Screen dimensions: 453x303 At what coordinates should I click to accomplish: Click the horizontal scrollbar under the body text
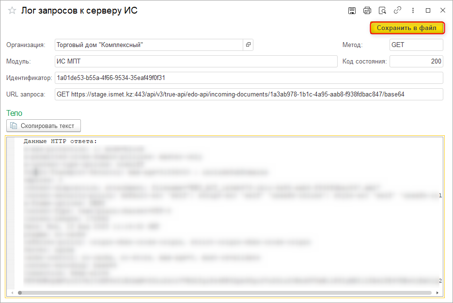click(x=223, y=293)
